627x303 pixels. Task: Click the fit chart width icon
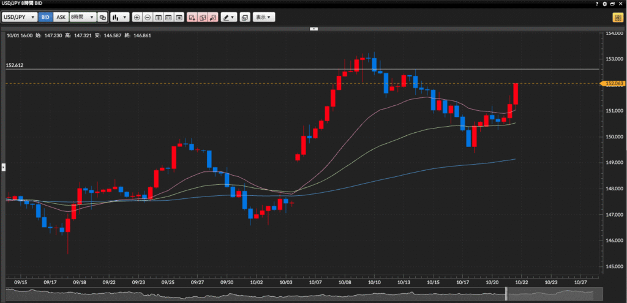click(169, 17)
